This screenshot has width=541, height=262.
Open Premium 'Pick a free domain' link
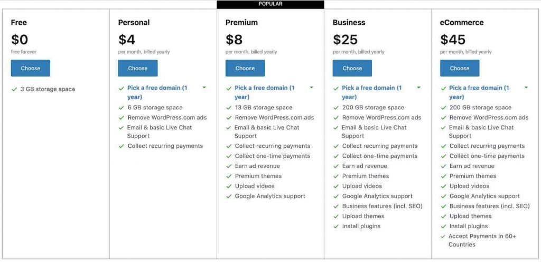click(265, 92)
